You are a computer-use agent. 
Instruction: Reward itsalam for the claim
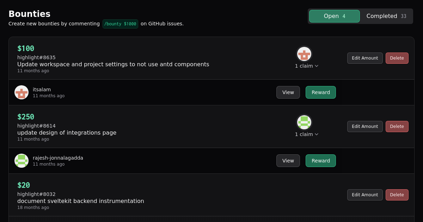321,92
